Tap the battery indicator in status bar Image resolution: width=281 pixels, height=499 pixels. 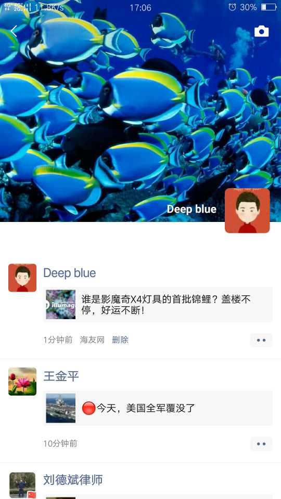(269, 7)
